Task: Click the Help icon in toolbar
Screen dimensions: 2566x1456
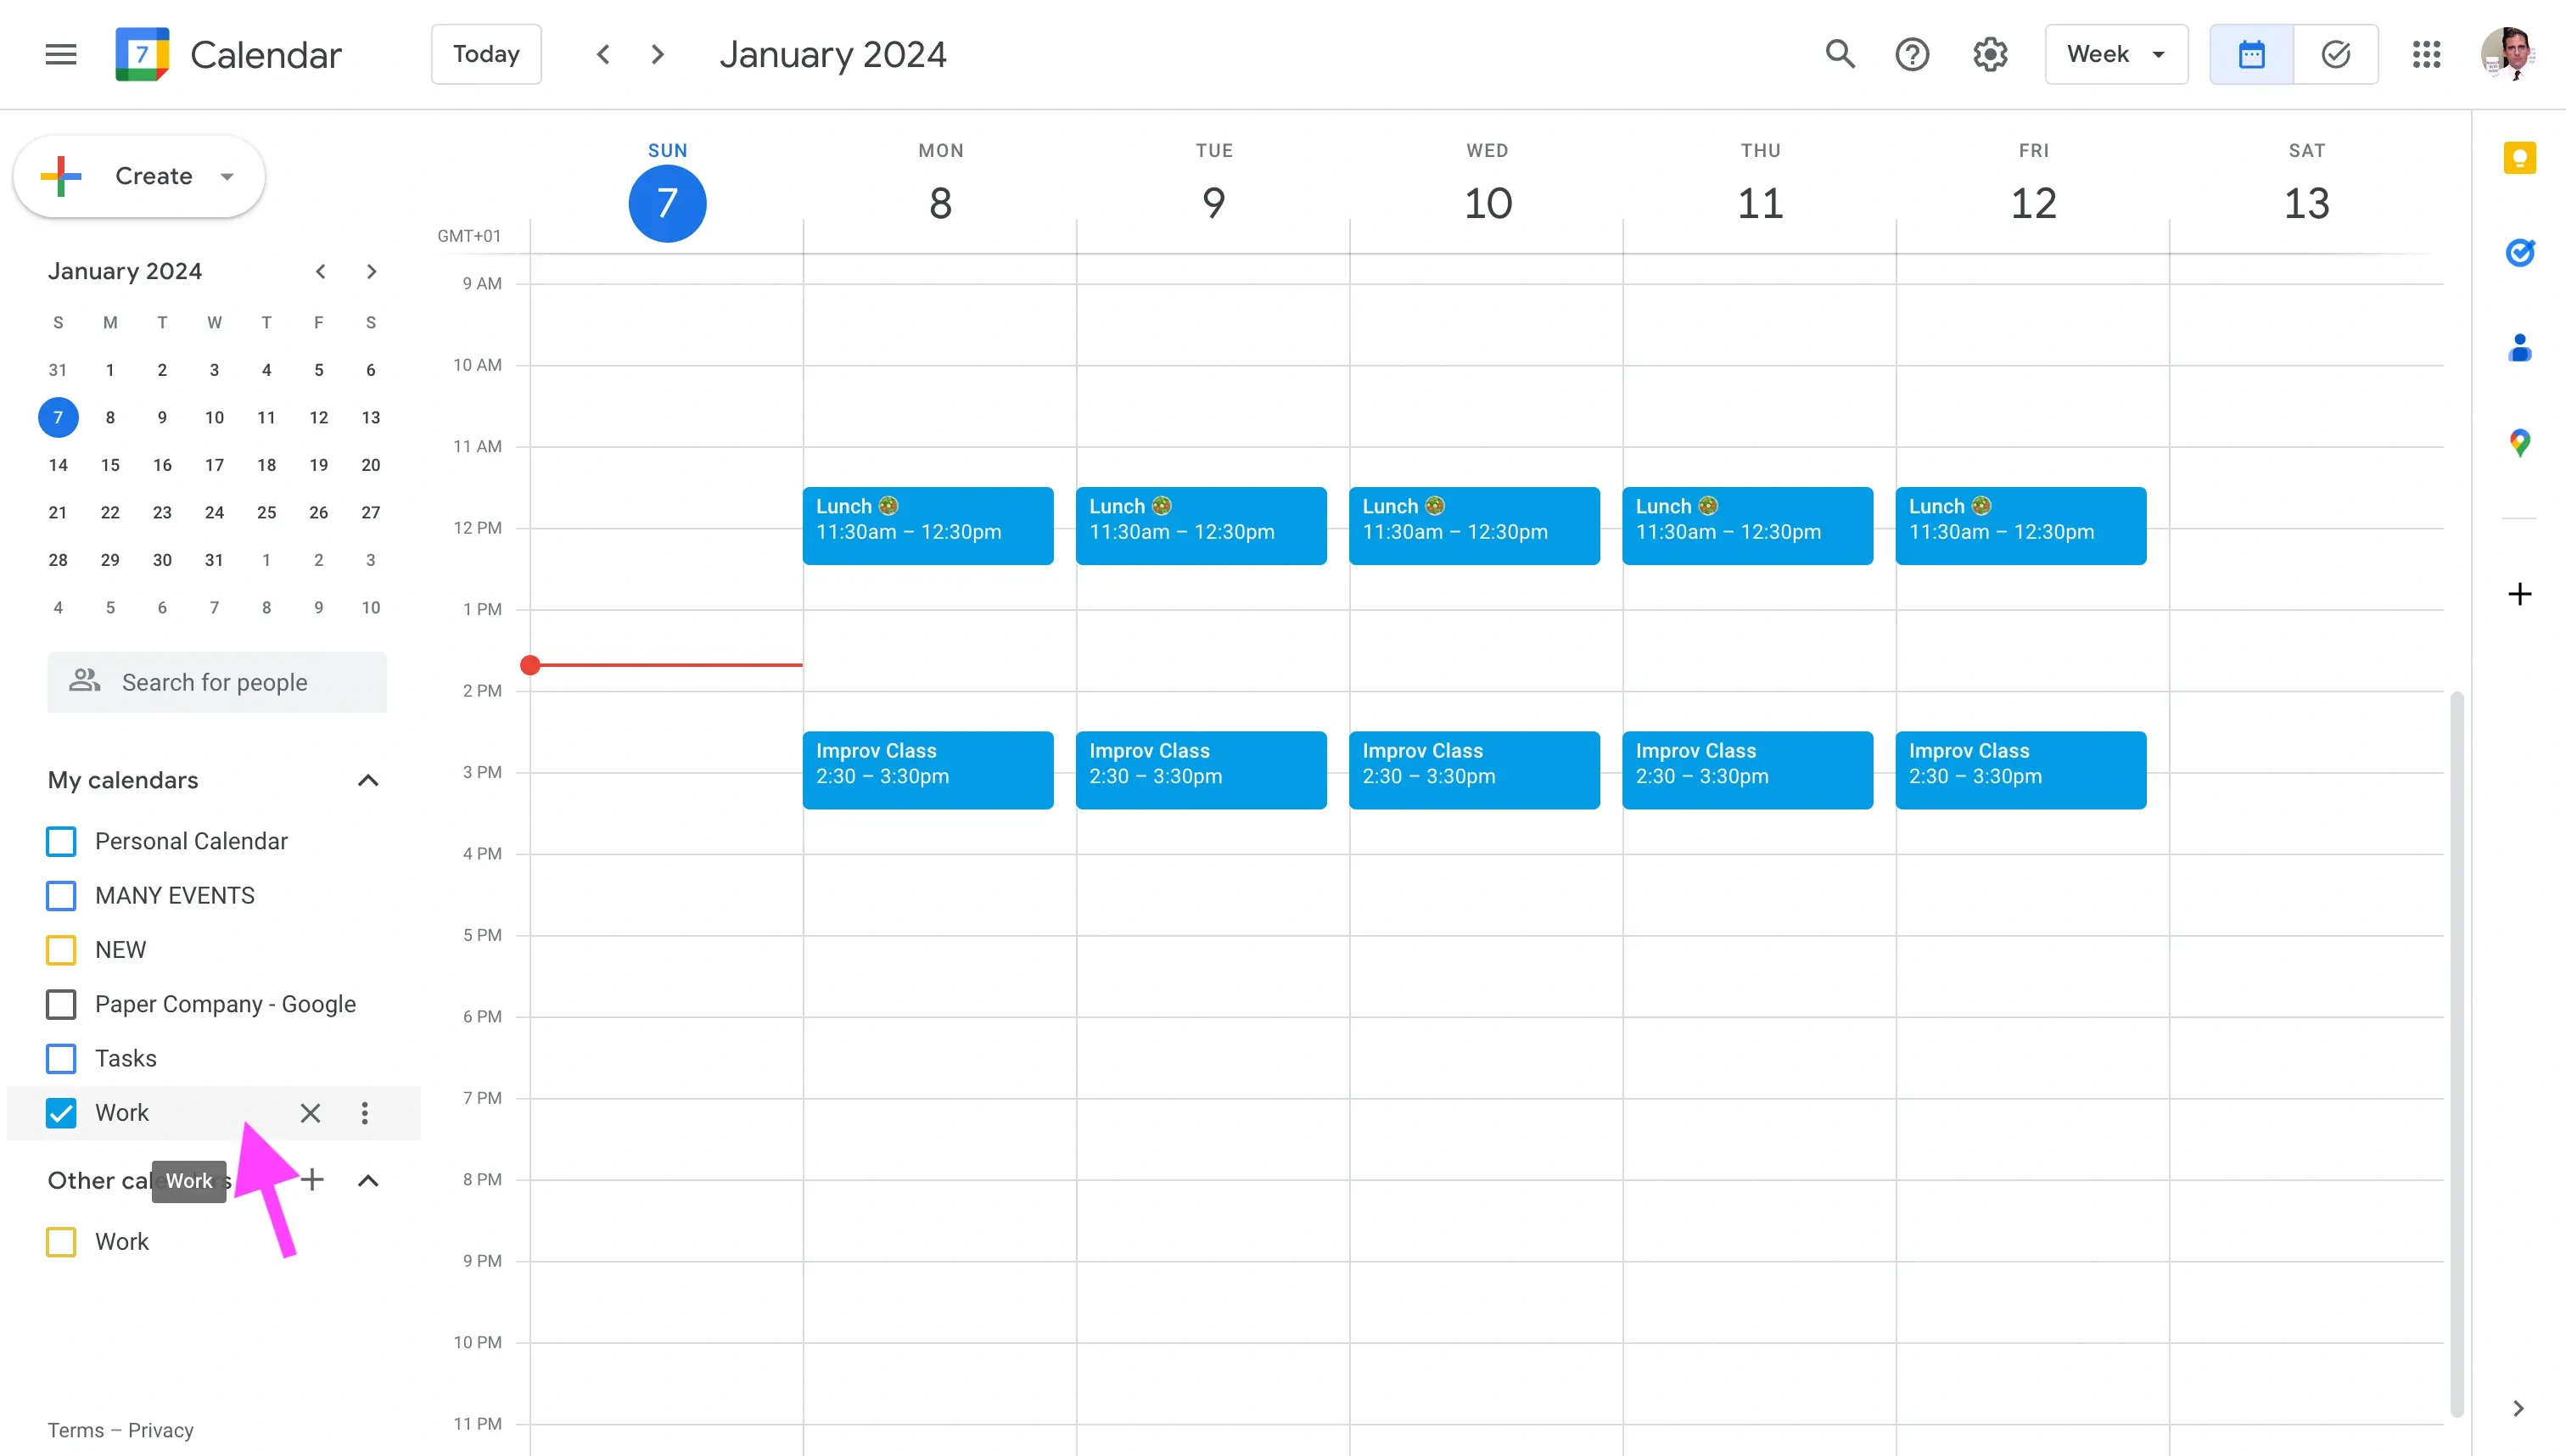Action: (1914, 53)
